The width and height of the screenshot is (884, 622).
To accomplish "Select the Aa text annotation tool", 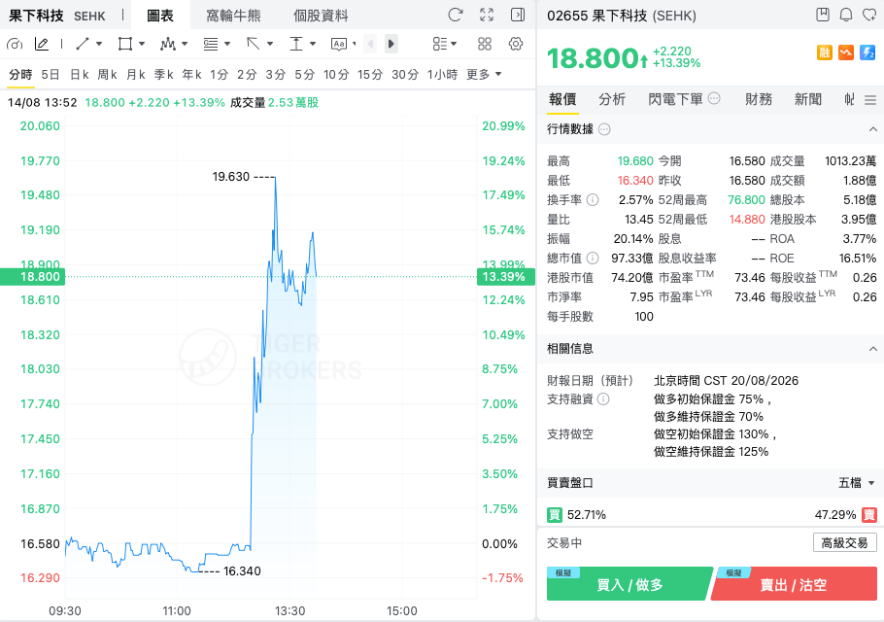I will coord(339,44).
